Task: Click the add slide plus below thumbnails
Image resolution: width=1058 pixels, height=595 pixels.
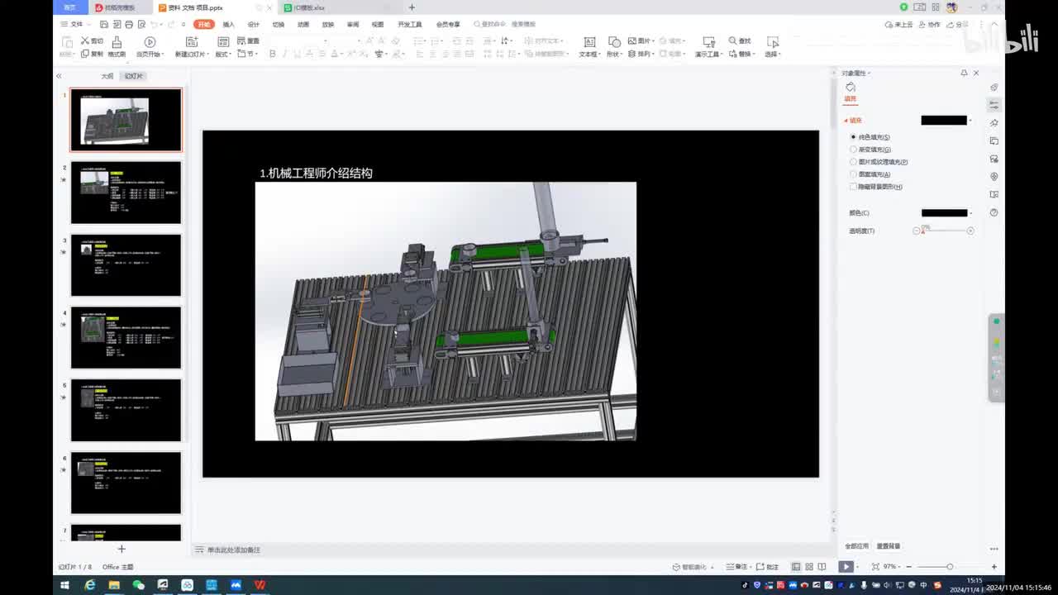Action: click(x=122, y=549)
